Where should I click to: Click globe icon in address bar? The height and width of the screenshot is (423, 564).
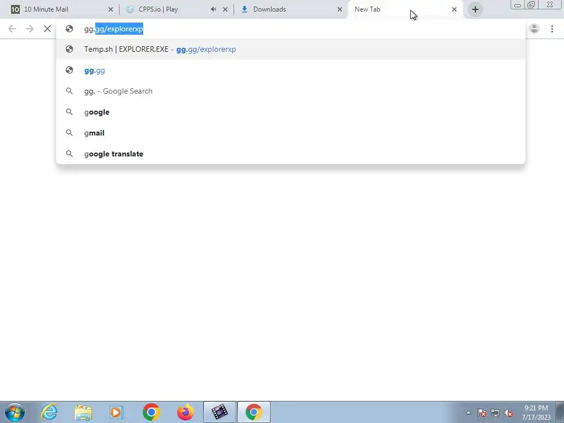click(x=69, y=29)
